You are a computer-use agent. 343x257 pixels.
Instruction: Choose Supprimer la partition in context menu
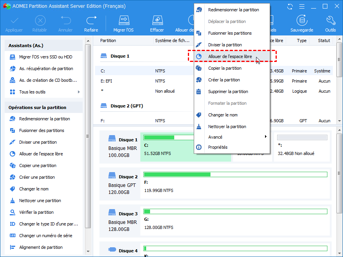tap(232, 92)
